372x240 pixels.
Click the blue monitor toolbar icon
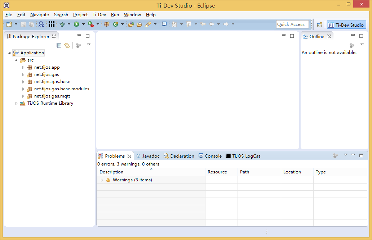click(x=164, y=24)
